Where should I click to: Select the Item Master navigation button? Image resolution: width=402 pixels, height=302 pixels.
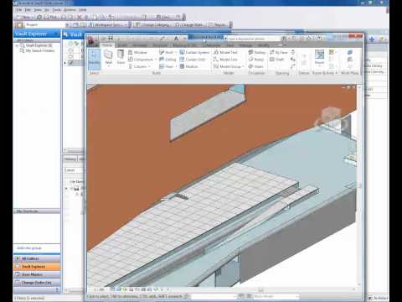click(37, 274)
